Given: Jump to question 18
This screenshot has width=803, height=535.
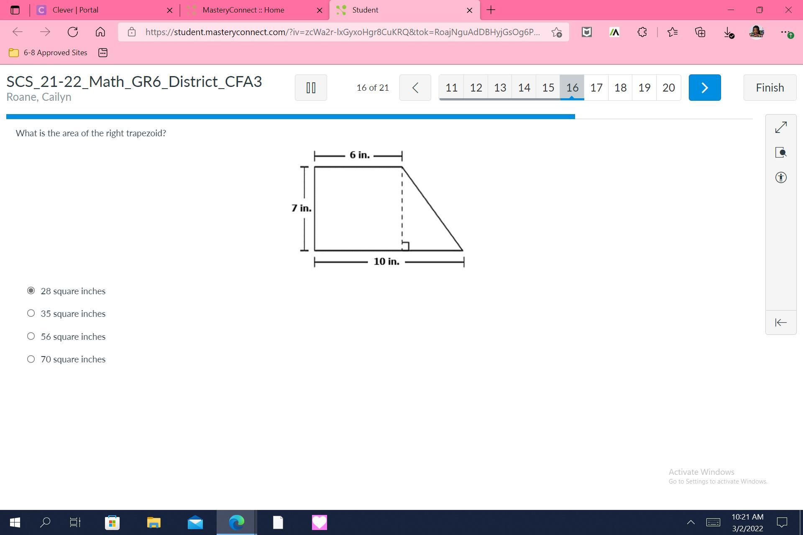Looking at the screenshot, I should (x=620, y=87).
